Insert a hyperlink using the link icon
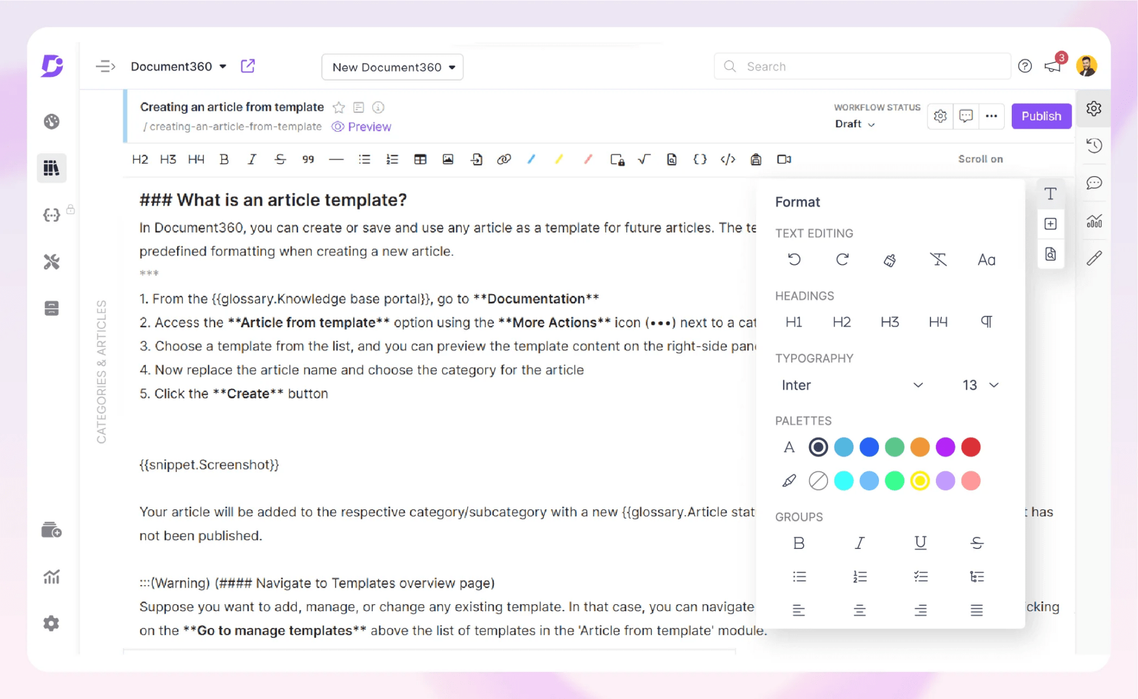 [504, 159]
